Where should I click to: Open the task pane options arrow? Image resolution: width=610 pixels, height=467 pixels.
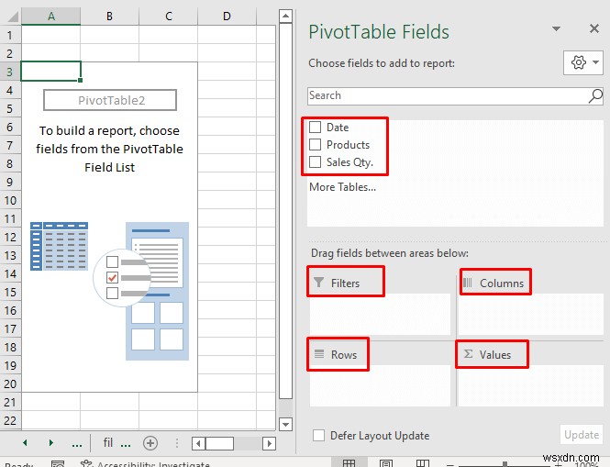tap(556, 28)
